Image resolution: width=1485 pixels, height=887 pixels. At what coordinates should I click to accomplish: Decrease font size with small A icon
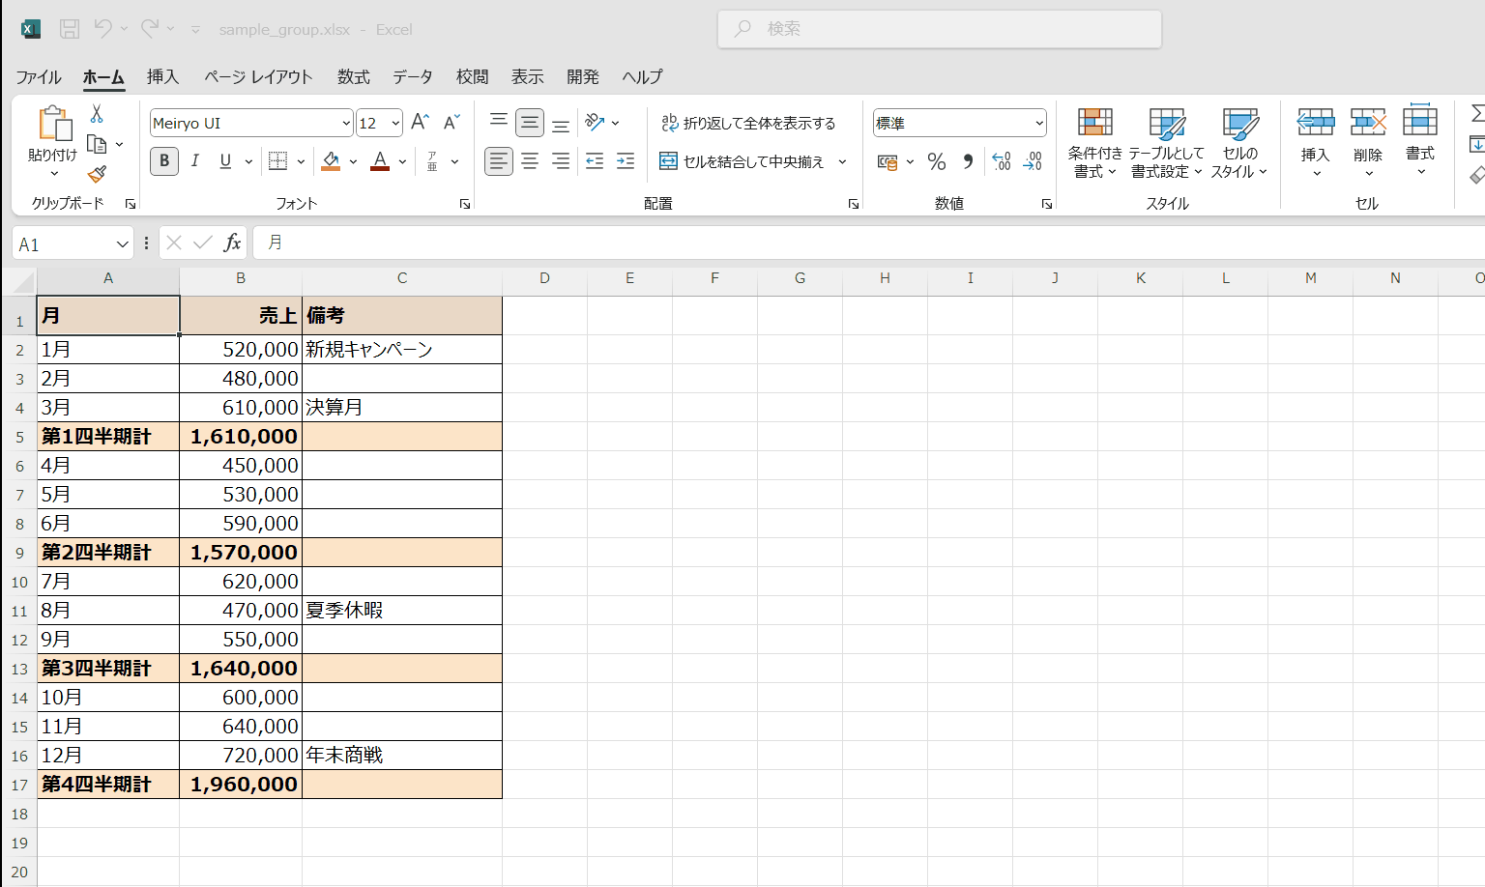[x=451, y=123]
